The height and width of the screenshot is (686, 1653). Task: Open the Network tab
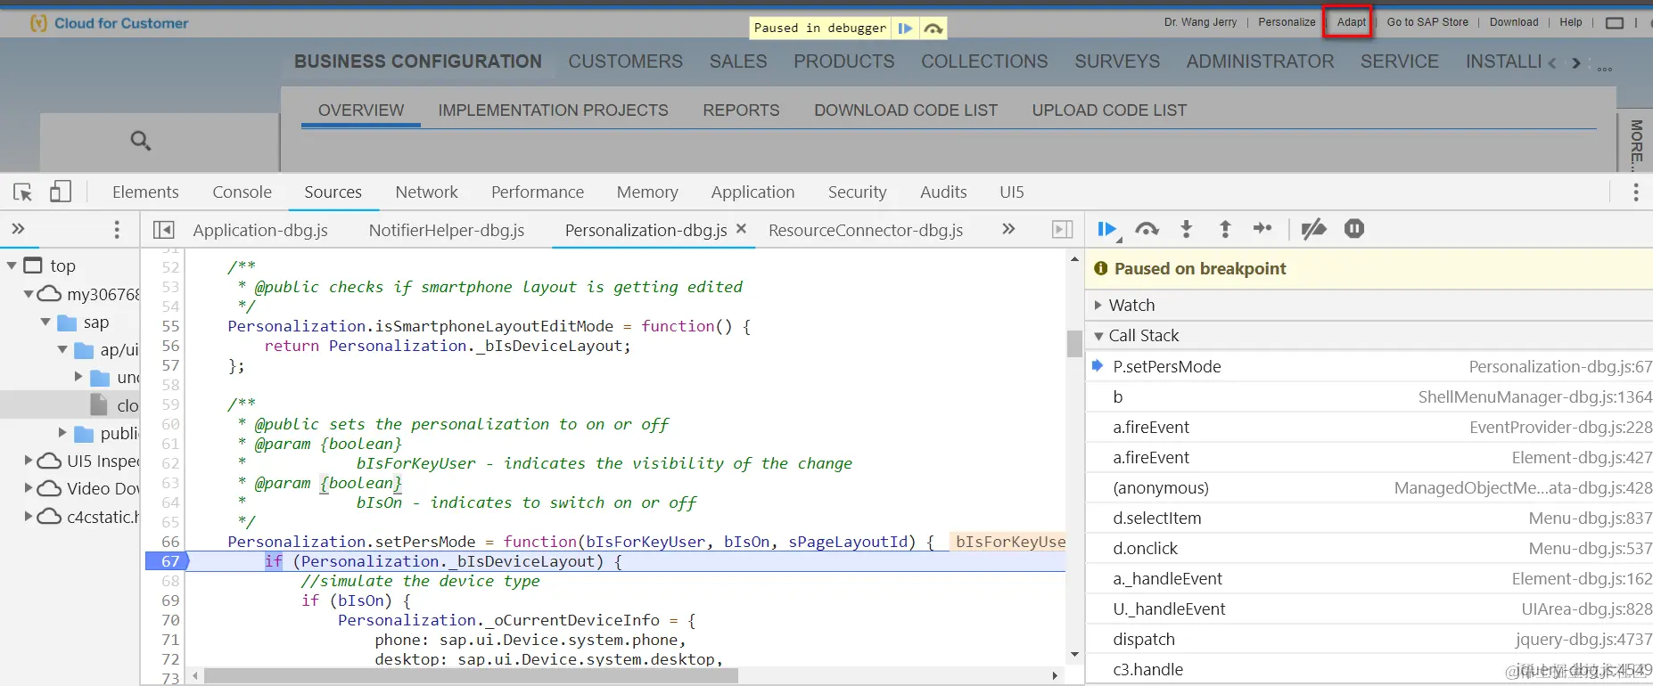(x=426, y=192)
